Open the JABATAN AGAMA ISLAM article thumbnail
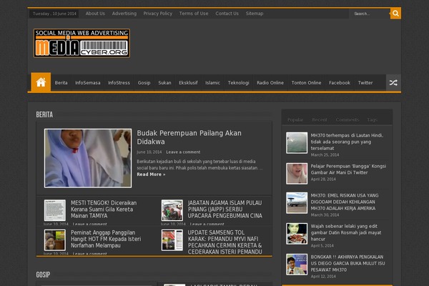Image resolution: width=429 pixels, height=286 pixels. (172, 210)
